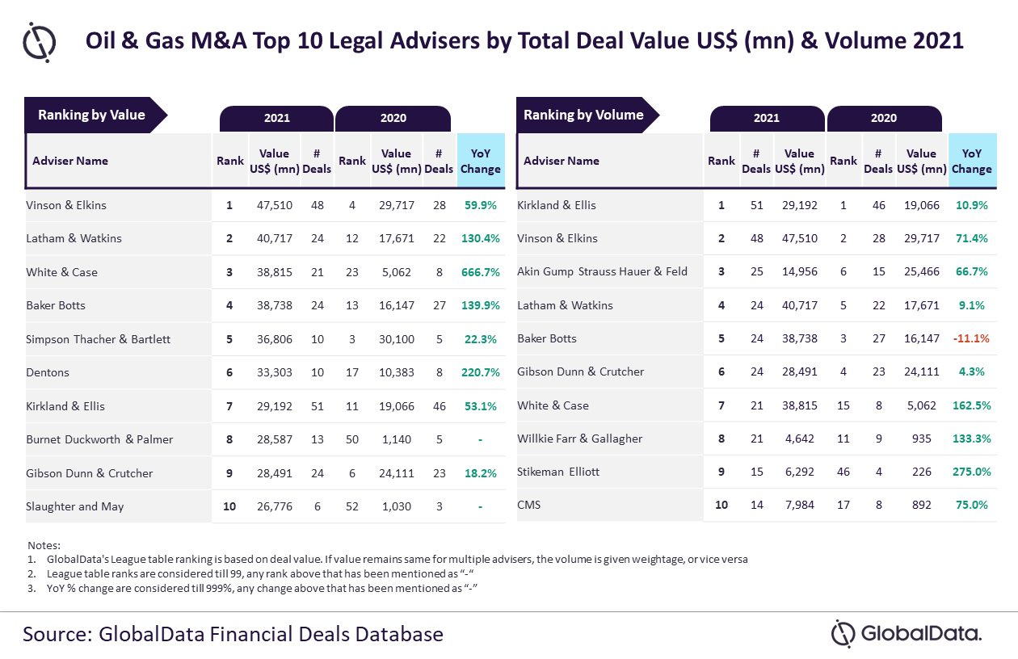Click the CMS adviser row

[756, 505]
